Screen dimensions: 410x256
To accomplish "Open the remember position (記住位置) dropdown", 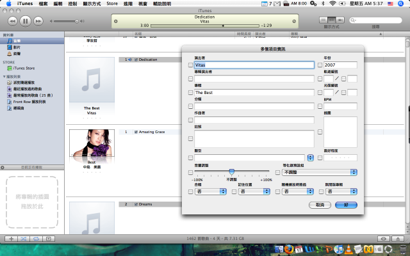I will pyautogui.click(x=254, y=191).
